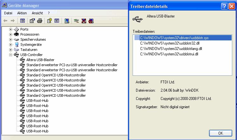Viewport: 237px width, 140px height.
Task: Click the greyed forward arrow in the toolbar
Action: pos(13,21)
